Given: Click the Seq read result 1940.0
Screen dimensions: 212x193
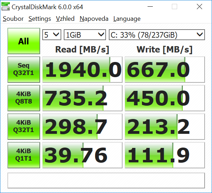Looking at the screenshot, I should tap(82, 69).
